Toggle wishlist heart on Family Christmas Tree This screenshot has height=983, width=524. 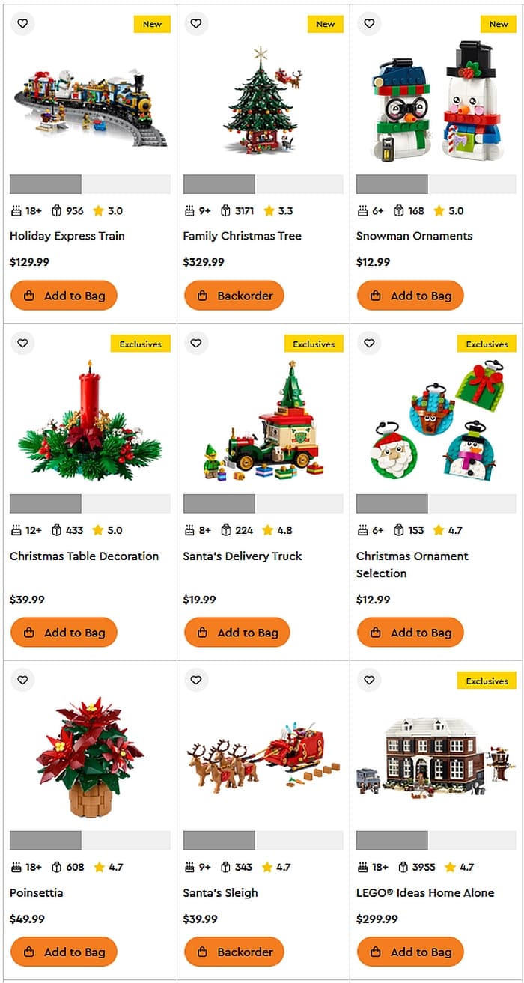click(x=196, y=23)
